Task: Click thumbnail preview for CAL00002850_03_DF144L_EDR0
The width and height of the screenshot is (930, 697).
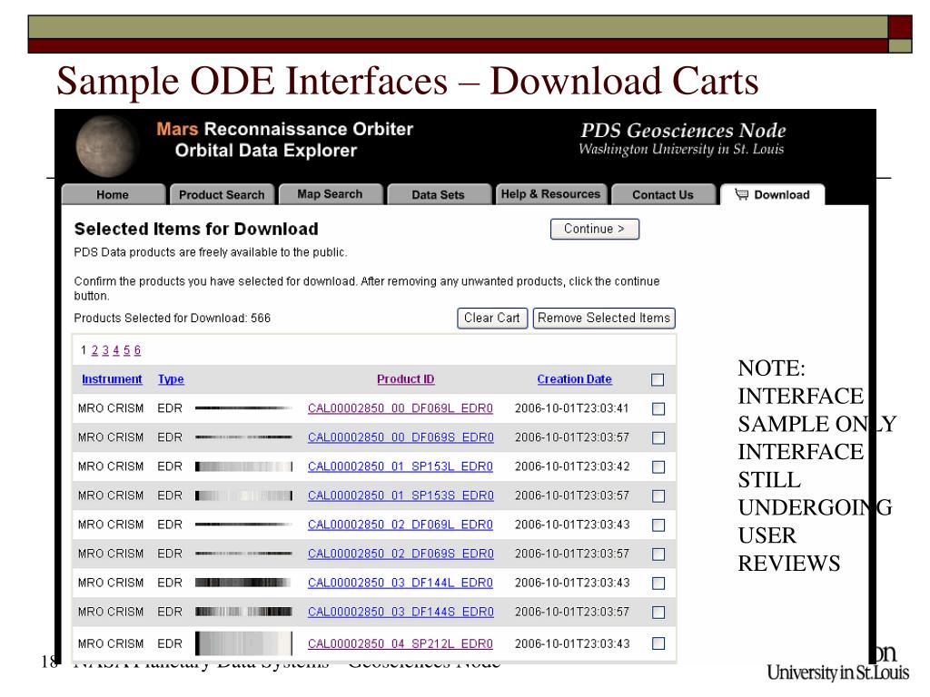Action: coord(243,583)
